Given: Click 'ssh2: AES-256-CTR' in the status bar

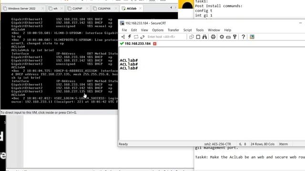Looking at the screenshot, I should tap(217, 144).
